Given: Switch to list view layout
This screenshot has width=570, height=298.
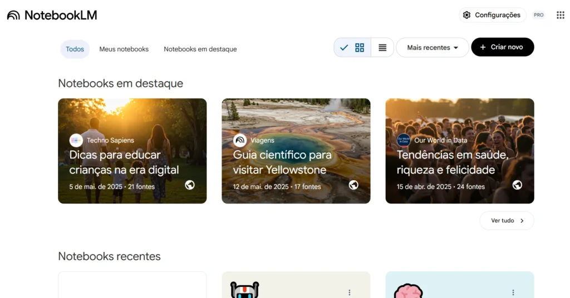Looking at the screenshot, I should [x=382, y=48].
